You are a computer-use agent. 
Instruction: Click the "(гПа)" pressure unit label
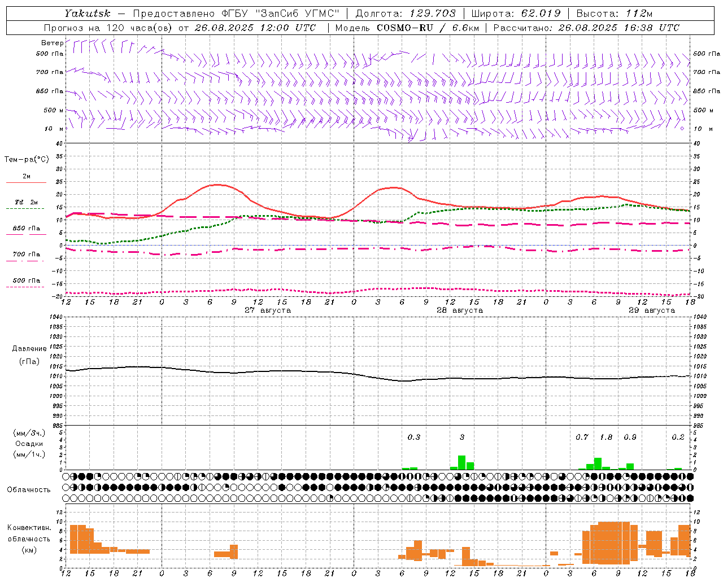pyautogui.click(x=29, y=362)
